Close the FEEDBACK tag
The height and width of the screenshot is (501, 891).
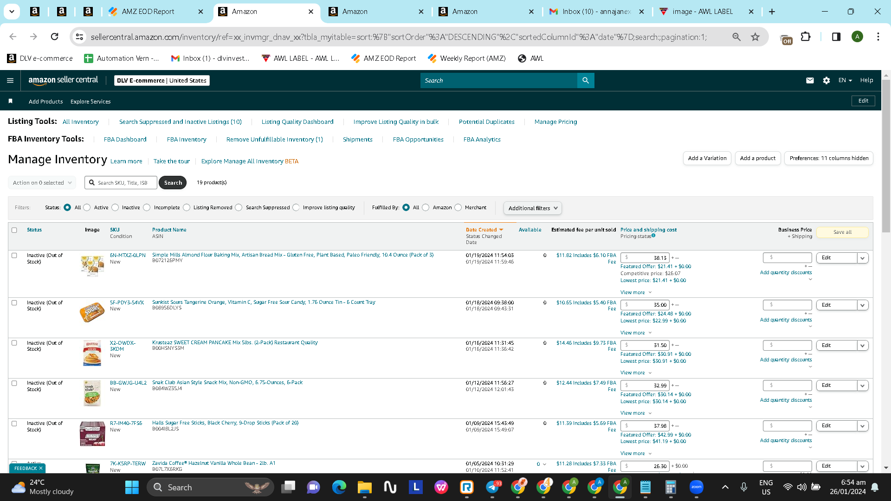click(41, 469)
